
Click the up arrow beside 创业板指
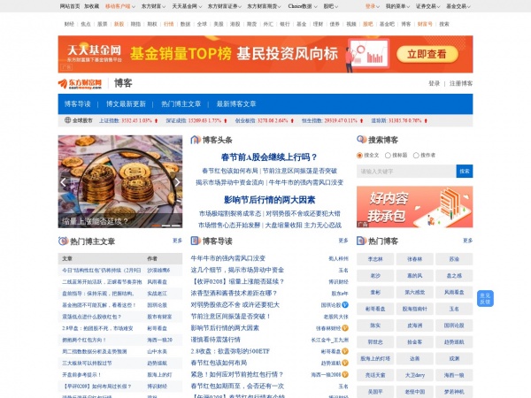click(x=292, y=120)
